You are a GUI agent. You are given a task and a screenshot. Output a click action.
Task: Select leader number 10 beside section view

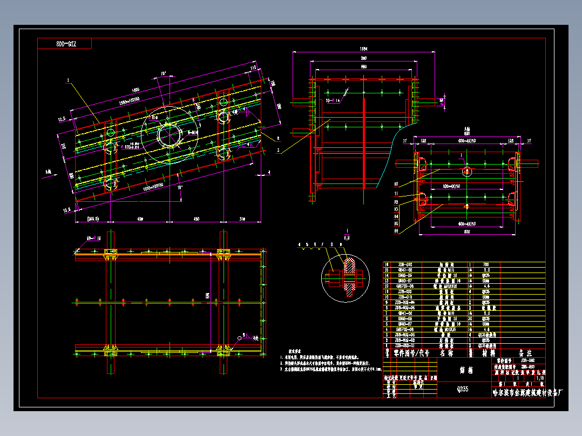pyautogui.click(x=396, y=184)
